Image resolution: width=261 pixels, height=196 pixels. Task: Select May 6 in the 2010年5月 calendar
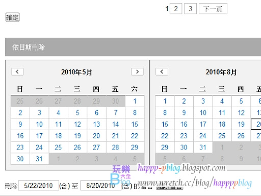pos(96,113)
